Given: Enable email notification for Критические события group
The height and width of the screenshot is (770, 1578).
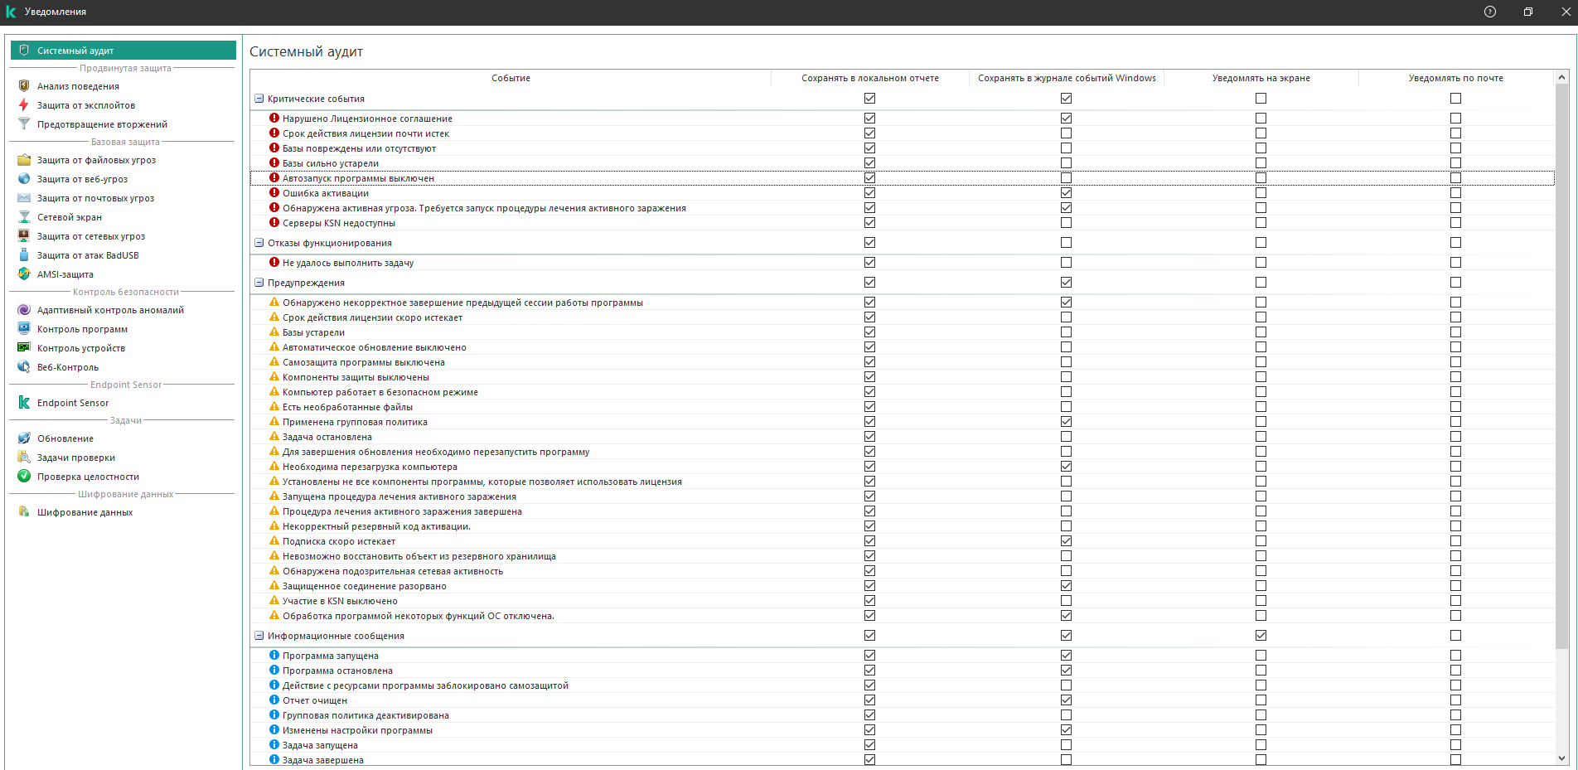Looking at the screenshot, I should point(1455,99).
